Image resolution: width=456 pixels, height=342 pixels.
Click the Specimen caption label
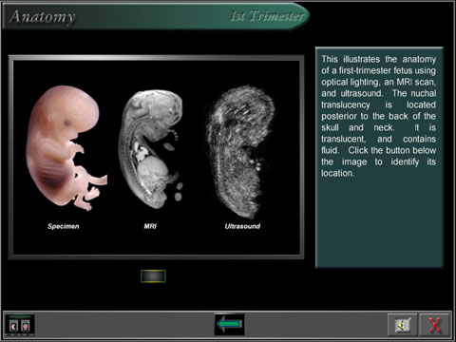click(63, 226)
